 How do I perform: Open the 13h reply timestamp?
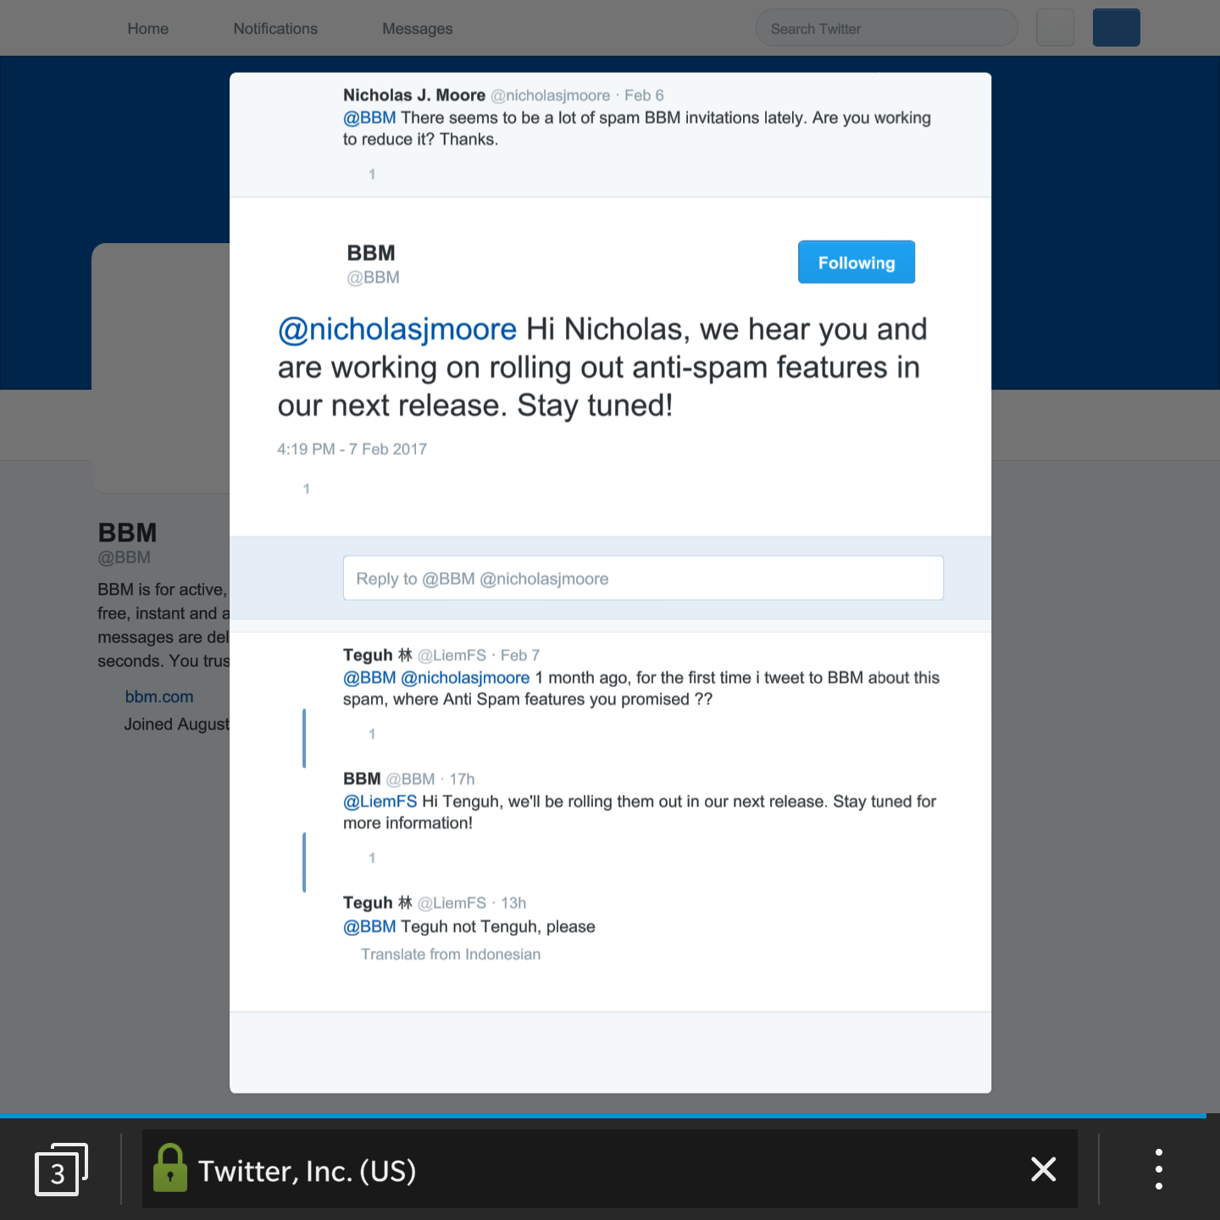click(x=513, y=903)
